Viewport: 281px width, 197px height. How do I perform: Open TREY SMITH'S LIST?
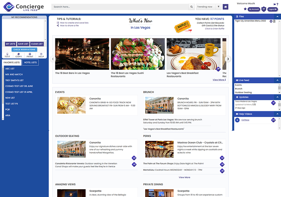(x=14, y=80)
